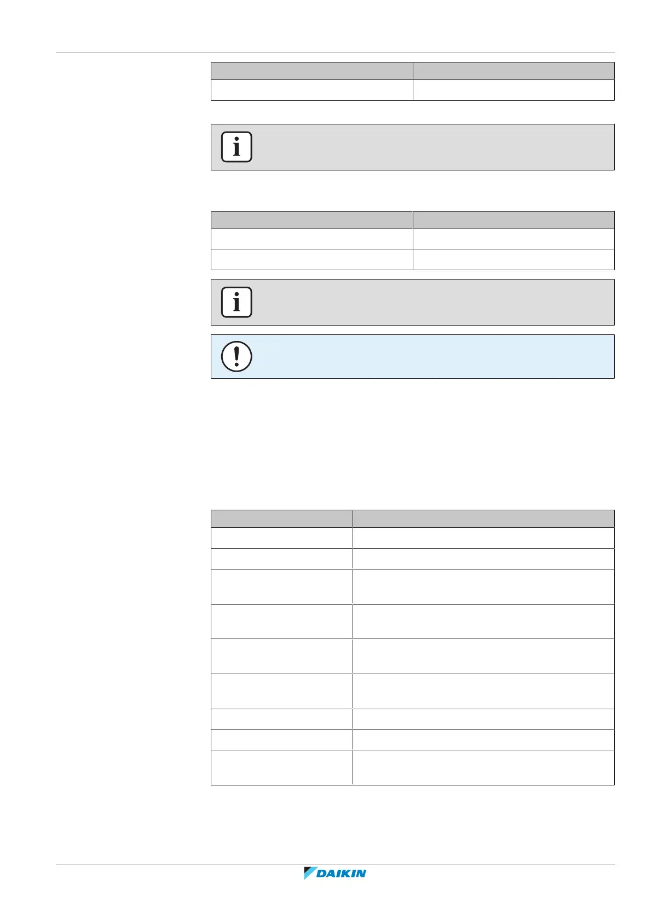Click the first information "i" icon
Viewport: 652px width, 923px height.
236,147
